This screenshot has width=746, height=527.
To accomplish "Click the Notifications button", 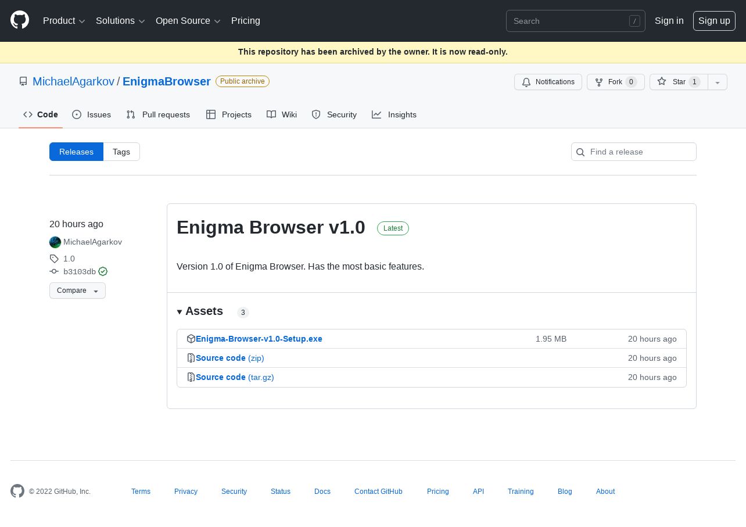I will point(548,82).
